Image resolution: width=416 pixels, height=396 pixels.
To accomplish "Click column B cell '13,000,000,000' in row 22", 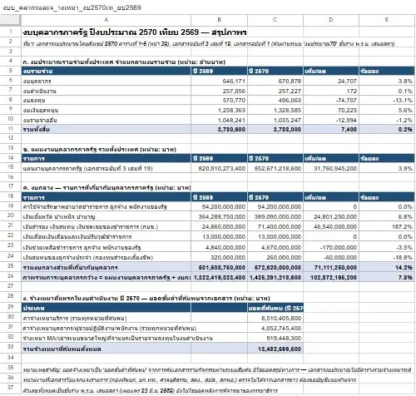I will (219, 236).
